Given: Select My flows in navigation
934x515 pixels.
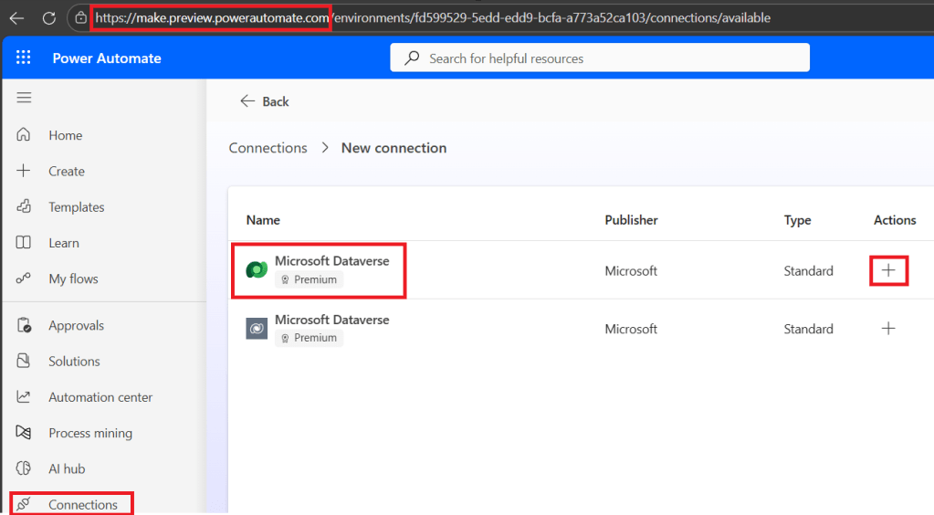Looking at the screenshot, I should point(73,279).
